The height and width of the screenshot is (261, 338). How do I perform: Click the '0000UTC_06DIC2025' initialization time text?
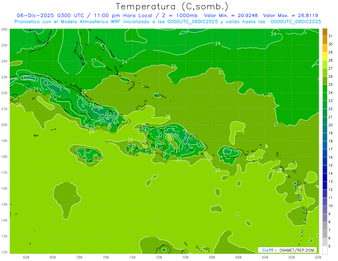click(x=193, y=22)
